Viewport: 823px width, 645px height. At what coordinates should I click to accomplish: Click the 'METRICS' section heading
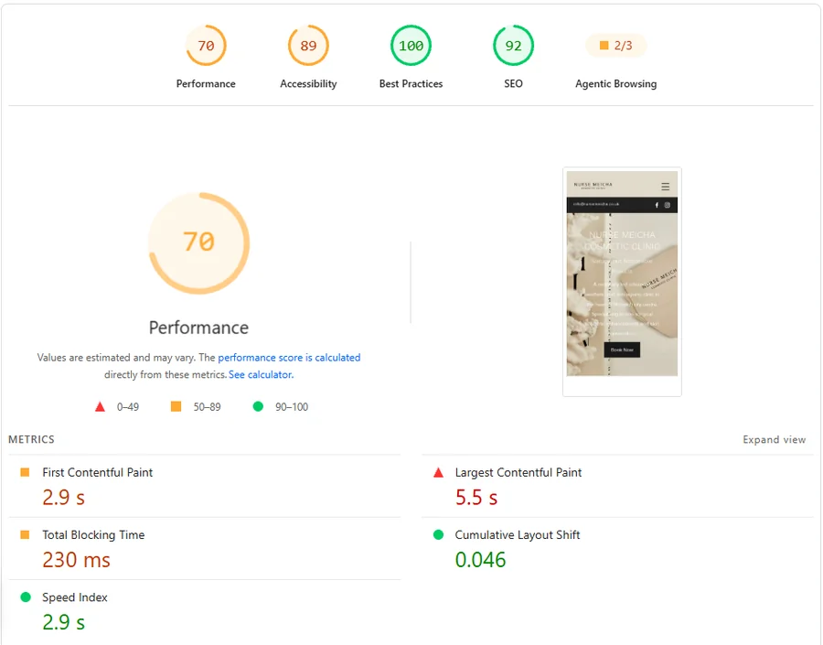tap(31, 439)
